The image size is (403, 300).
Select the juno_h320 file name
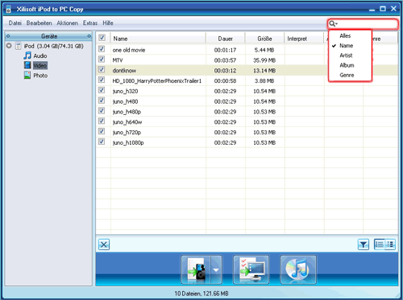[x=125, y=92]
